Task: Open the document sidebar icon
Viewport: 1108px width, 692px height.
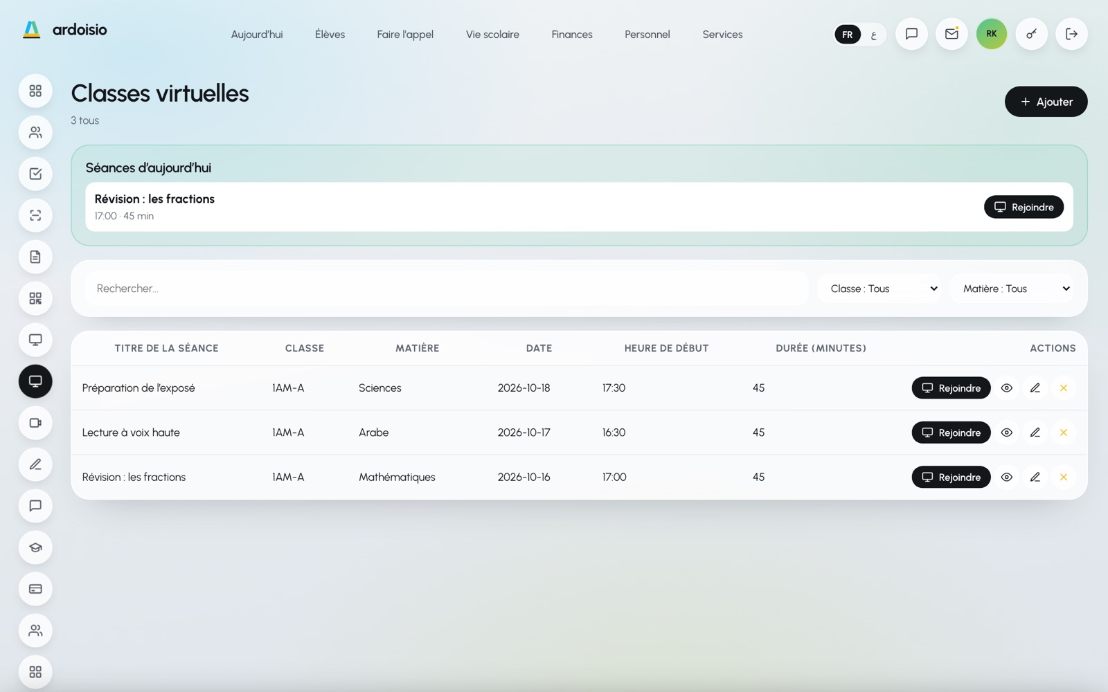Action: point(35,257)
